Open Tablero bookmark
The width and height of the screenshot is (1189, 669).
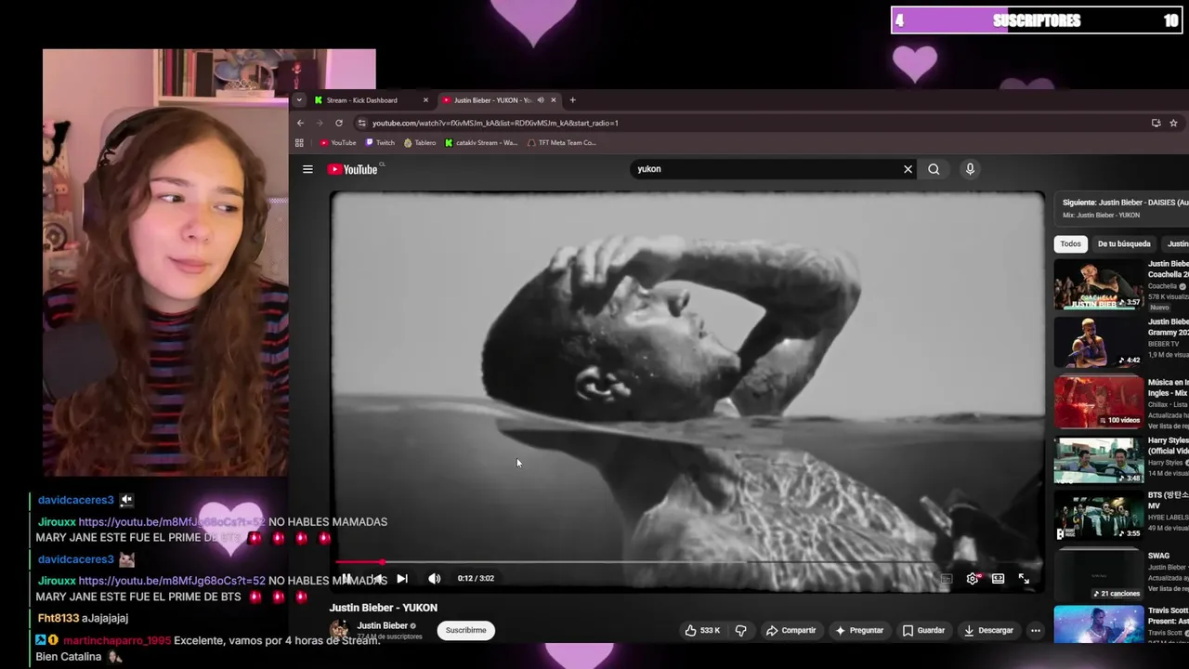coord(420,143)
